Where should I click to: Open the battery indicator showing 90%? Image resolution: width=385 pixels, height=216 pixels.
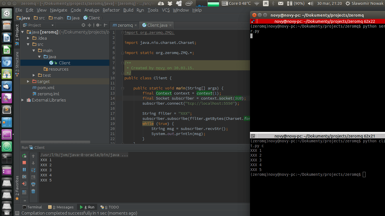click(296, 3)
